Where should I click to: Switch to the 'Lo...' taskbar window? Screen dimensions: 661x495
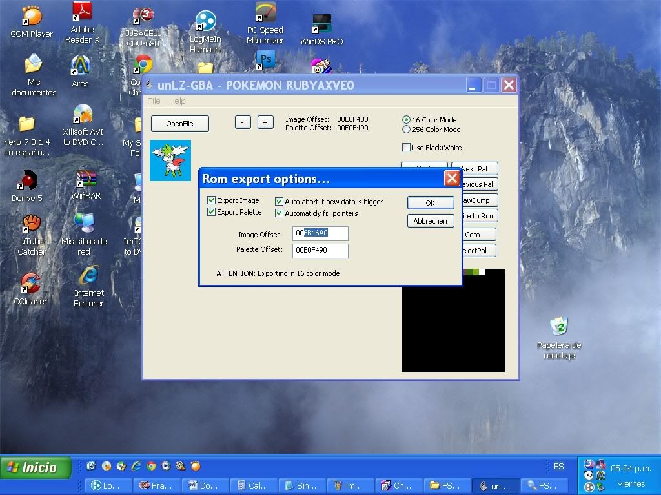[x=108, y=486]
